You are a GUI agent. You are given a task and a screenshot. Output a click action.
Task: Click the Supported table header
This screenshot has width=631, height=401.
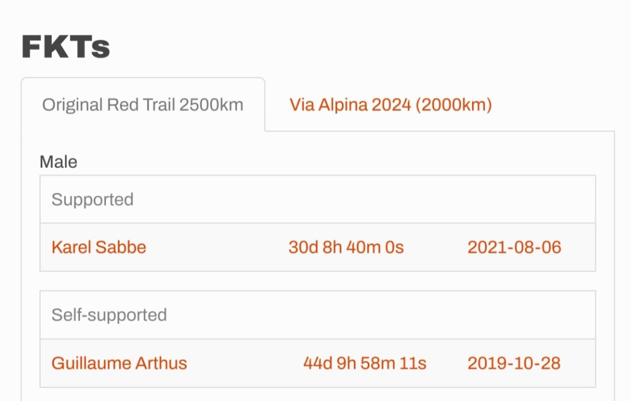[92, 200]
